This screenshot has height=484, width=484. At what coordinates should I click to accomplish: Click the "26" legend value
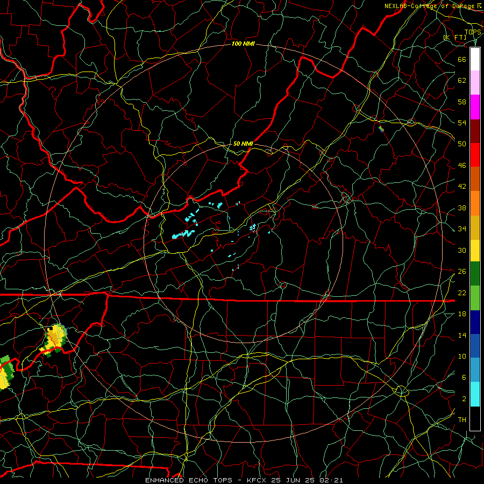click(462, 272)
